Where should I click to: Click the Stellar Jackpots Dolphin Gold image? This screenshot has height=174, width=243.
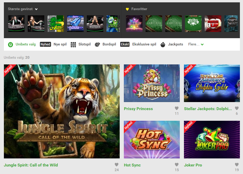212,83
